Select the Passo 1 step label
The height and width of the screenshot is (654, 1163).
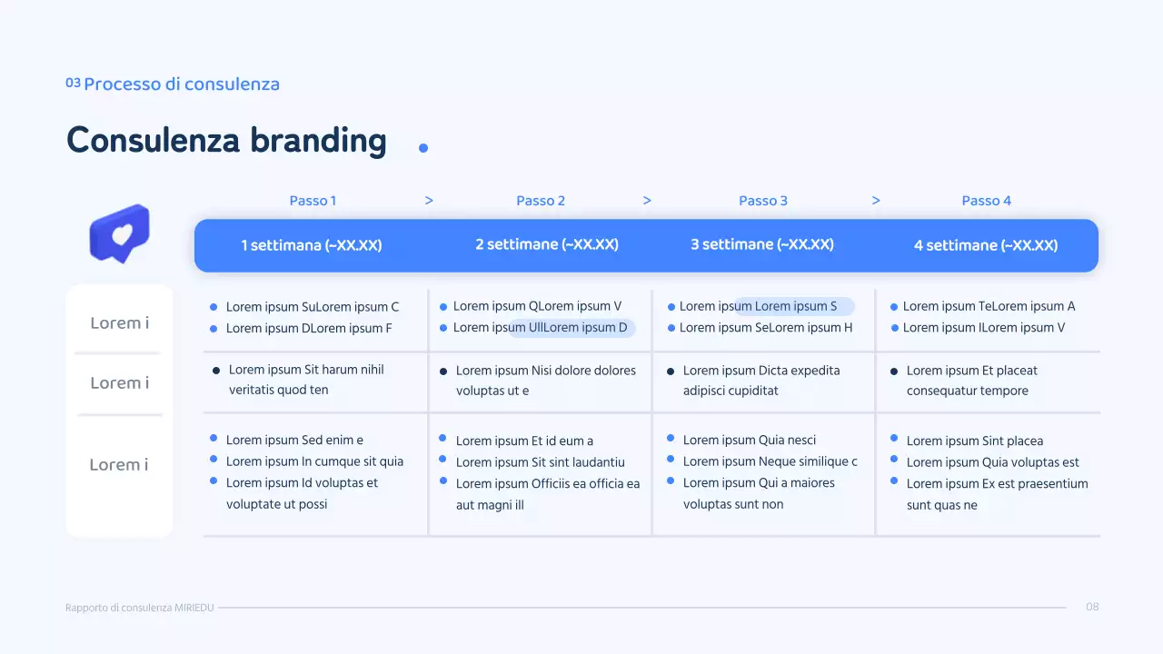coord(313,201)
